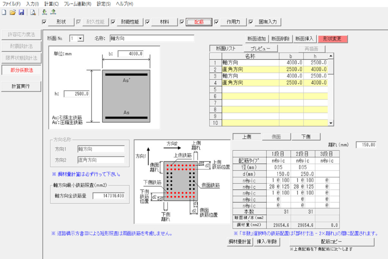Click the 3段目 配筋タイプ n@pic cell

click(327, 161)
